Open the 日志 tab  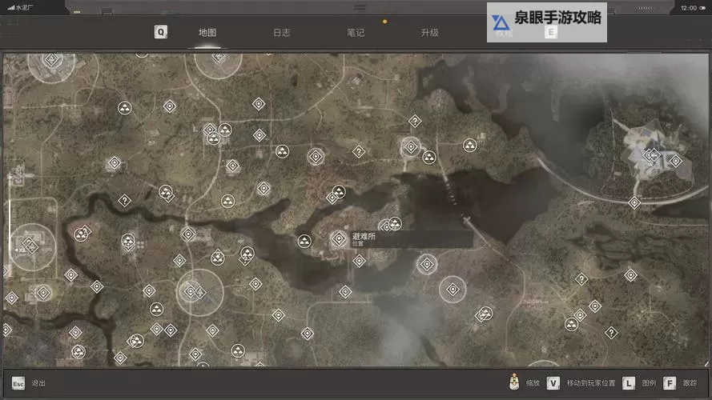coord(282,33)
